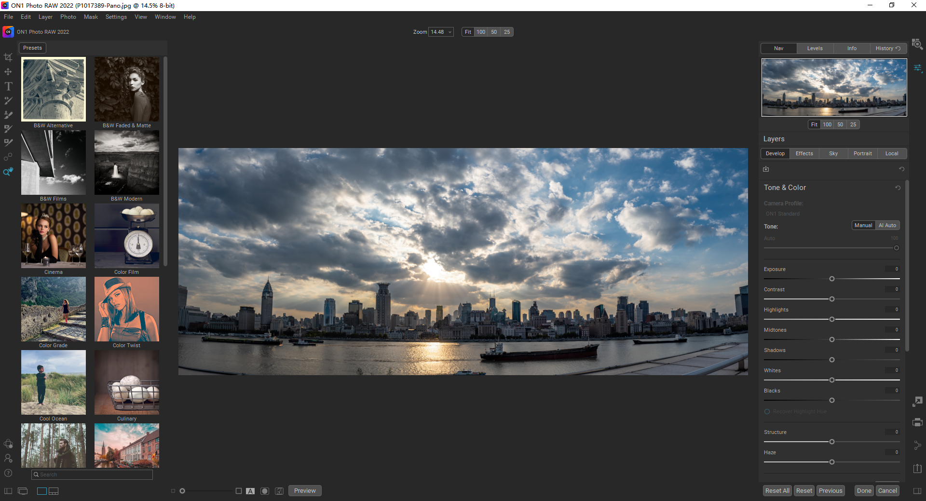Open the Presets panel

32,48
